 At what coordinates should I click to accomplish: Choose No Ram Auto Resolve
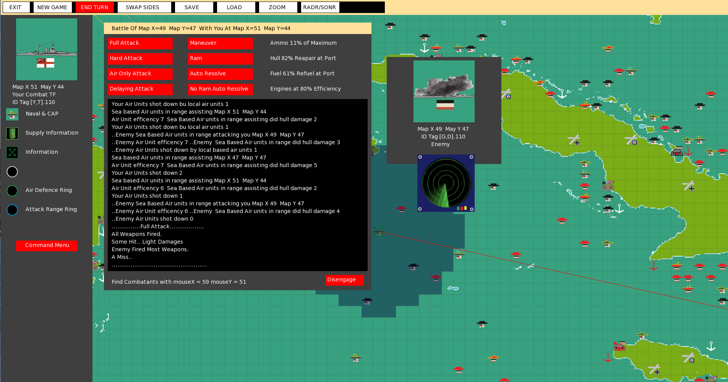tap(220, 89)
